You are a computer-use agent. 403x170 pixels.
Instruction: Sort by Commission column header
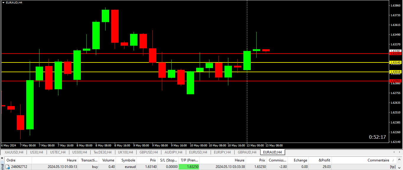tap(277, 160)
